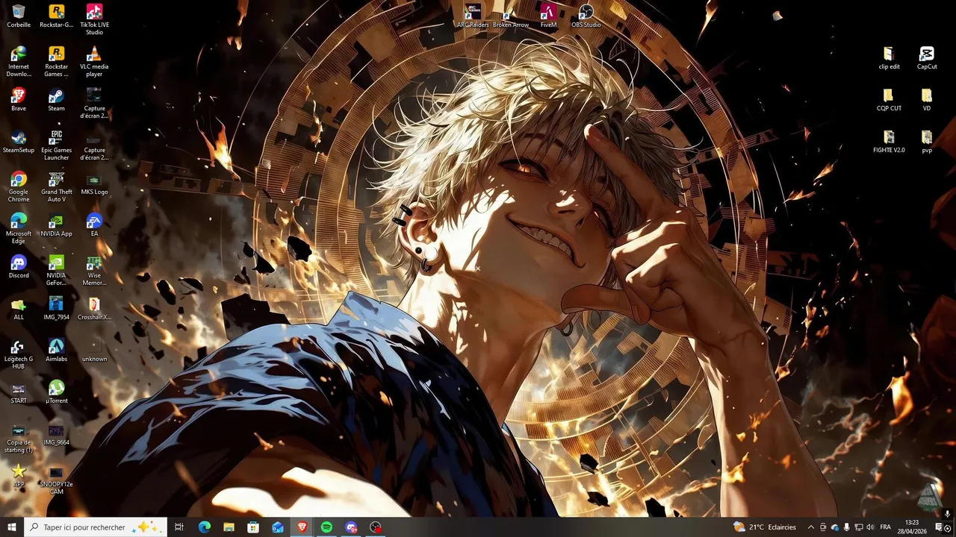The height and width of the screenshot is (537, 956).
Task: Select Grand Theft Auto V shortcut
Action: click(x=56, y=186)
